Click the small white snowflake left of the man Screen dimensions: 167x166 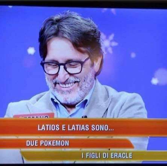pos(31,51)
